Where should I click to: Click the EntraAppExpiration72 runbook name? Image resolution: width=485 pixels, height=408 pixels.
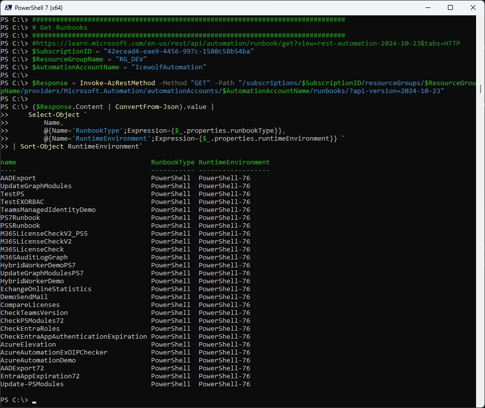click(x=40, y=376)
